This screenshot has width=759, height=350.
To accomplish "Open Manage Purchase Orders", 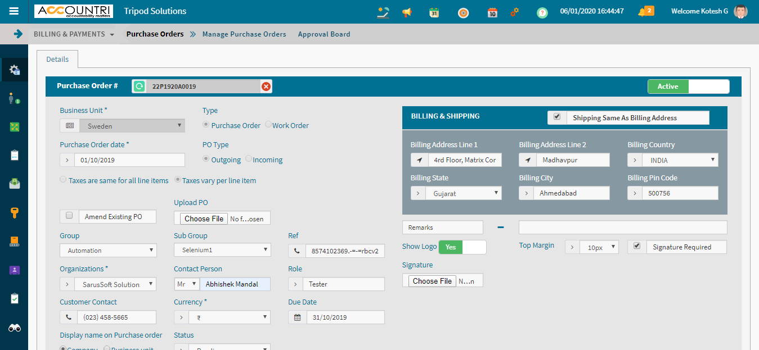I will pyautogui.click(x=244, y=34).
